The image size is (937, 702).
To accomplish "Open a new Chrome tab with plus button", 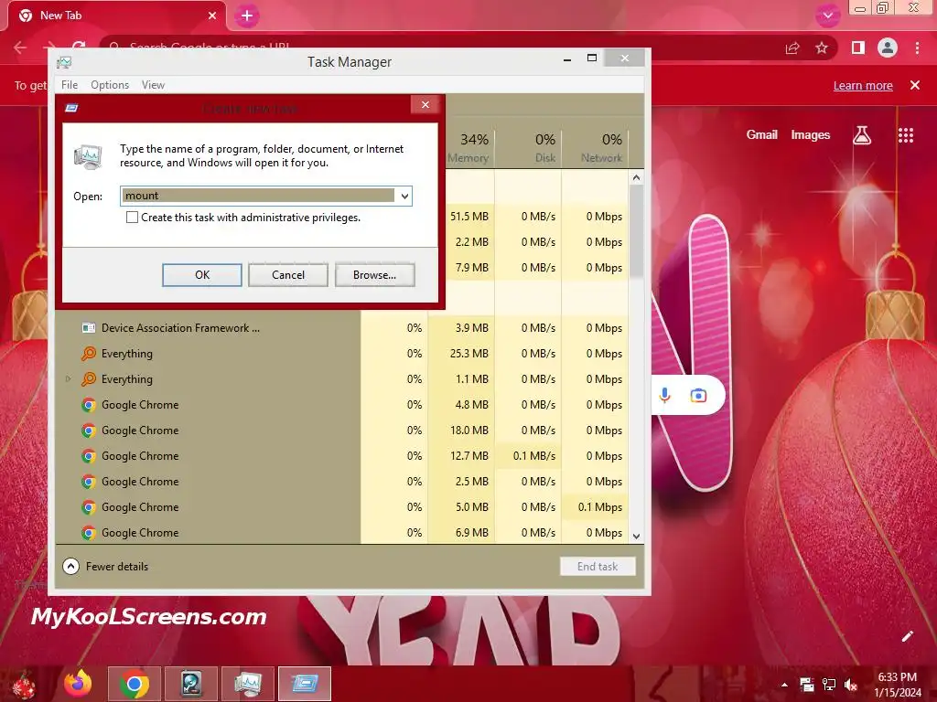I will coord(247,16).
